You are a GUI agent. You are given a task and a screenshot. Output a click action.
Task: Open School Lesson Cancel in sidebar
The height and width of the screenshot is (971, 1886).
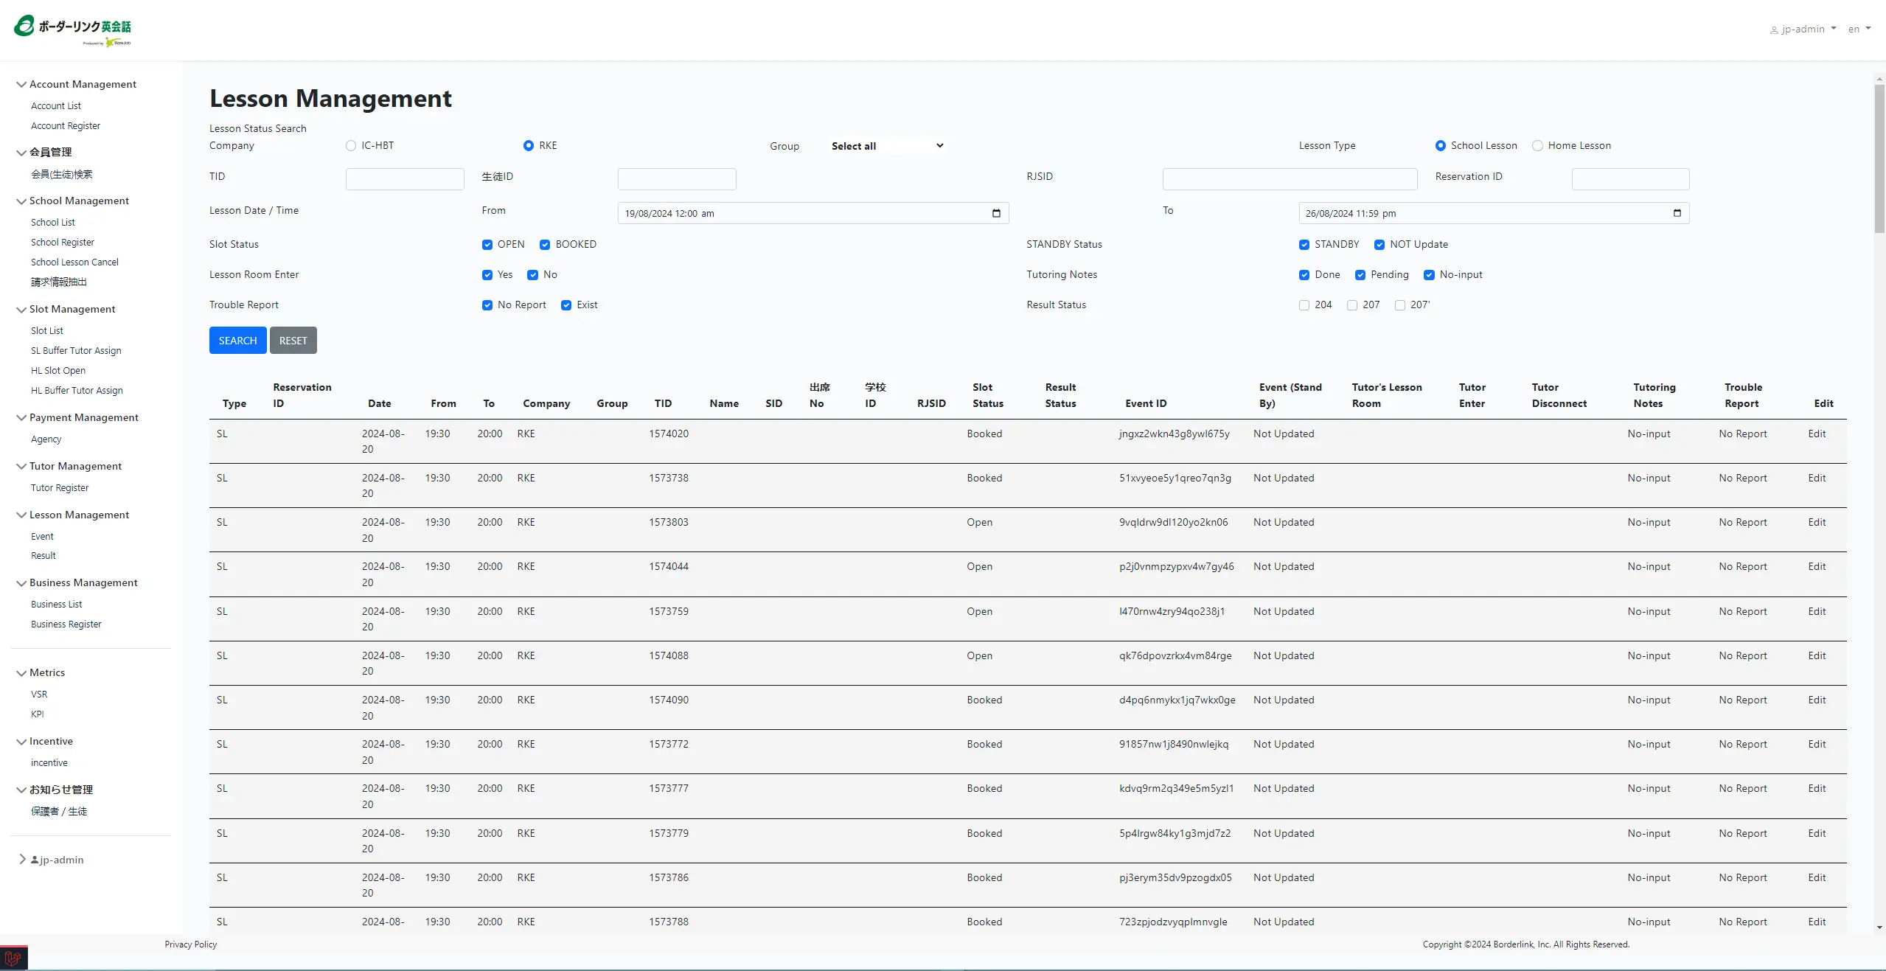coord(74,262)
